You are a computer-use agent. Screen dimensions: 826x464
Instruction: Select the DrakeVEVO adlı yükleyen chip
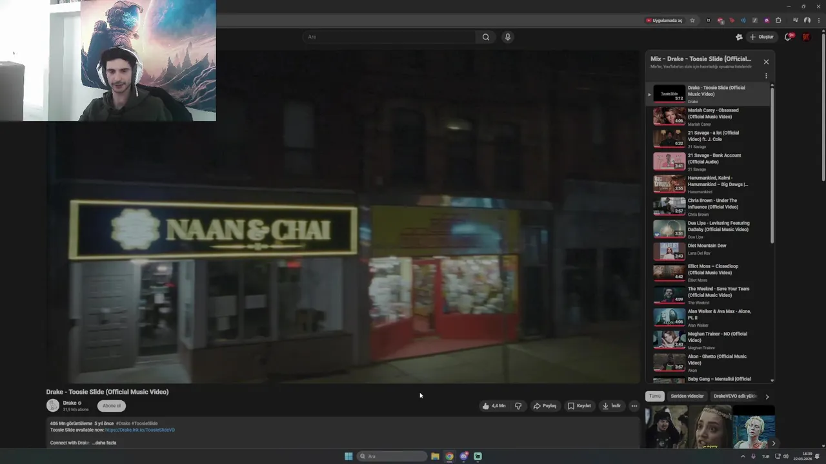pos(734,396)
